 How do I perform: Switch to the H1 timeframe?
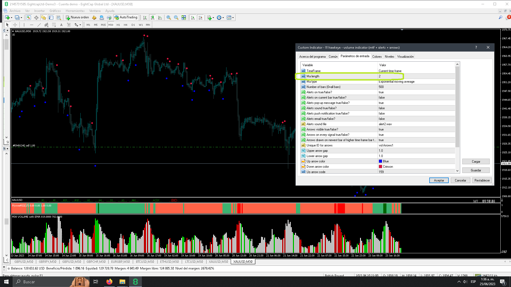[118, 25]
